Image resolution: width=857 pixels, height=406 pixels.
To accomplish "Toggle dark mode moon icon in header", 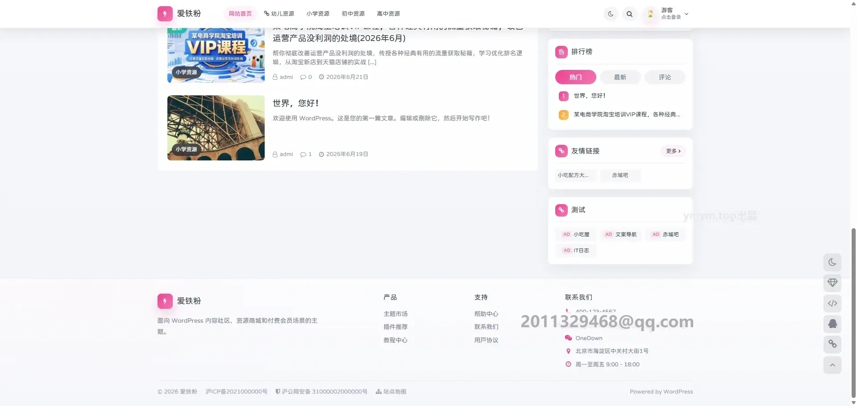I will click(611, 14).
